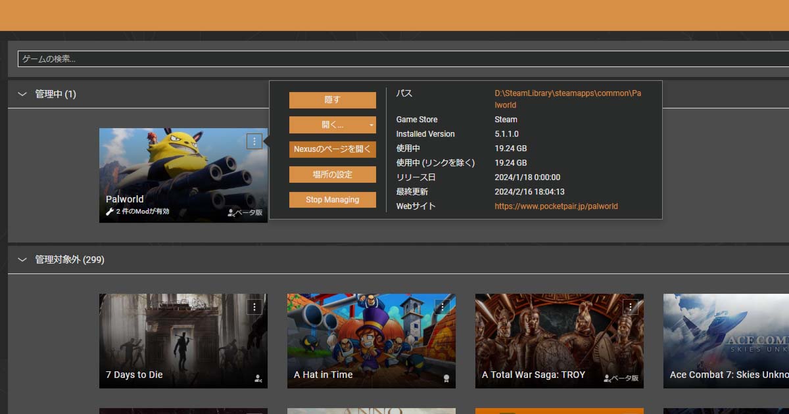
Task: Select the Palworld game thumbnail
Action: coord(183,175)
